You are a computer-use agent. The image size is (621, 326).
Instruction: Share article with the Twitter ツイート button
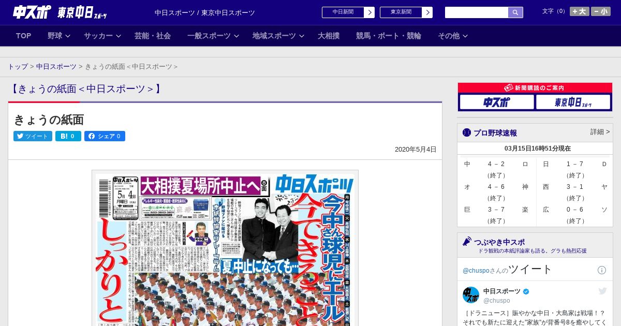pyautogui.click(x=33, y=136)
